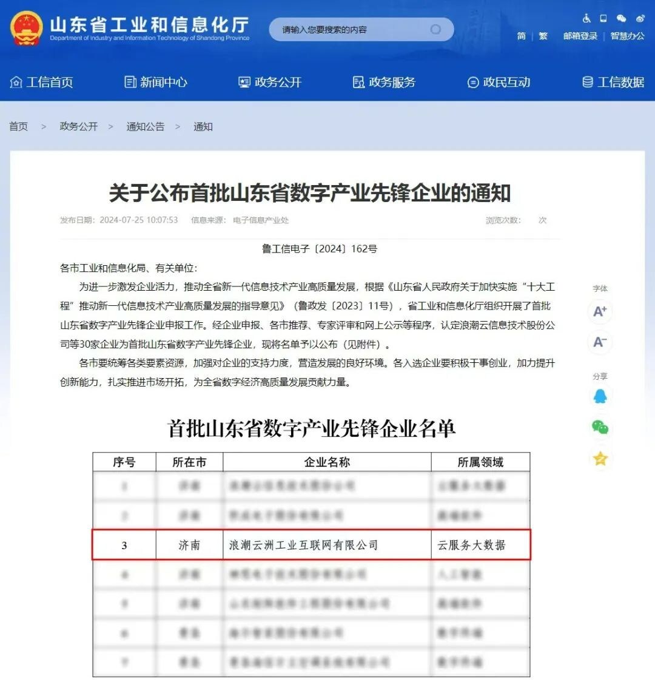Open the 新闻中心 navigation menu
The height and width of the screenshot is (693, 655).
pyautogui.click(x=156, y=82)
